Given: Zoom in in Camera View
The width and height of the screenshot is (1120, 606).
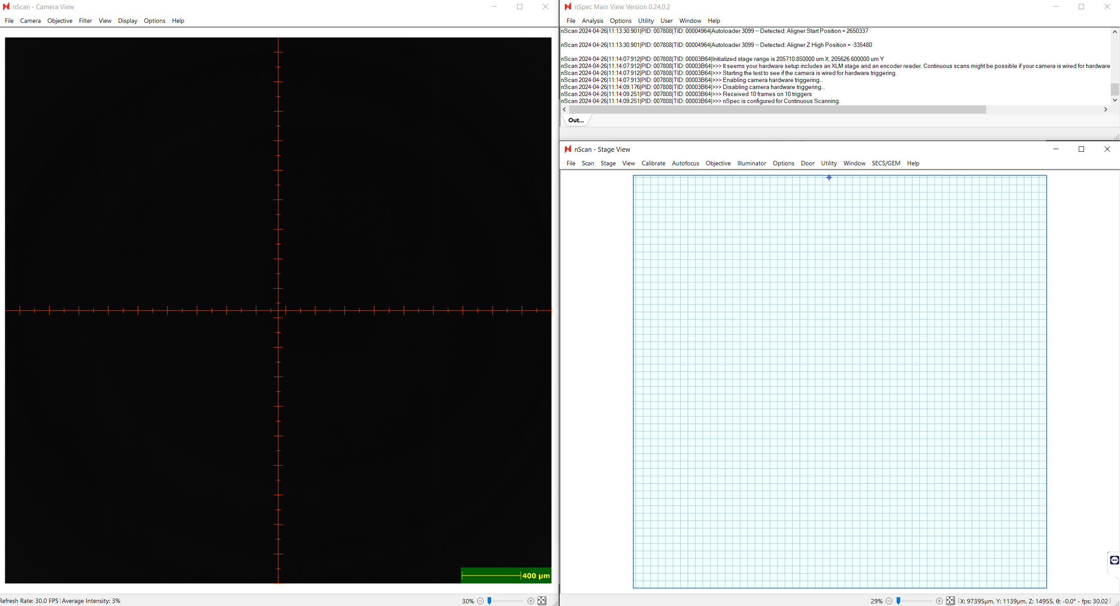Looking at the screenshot, I should click(531, 601).
